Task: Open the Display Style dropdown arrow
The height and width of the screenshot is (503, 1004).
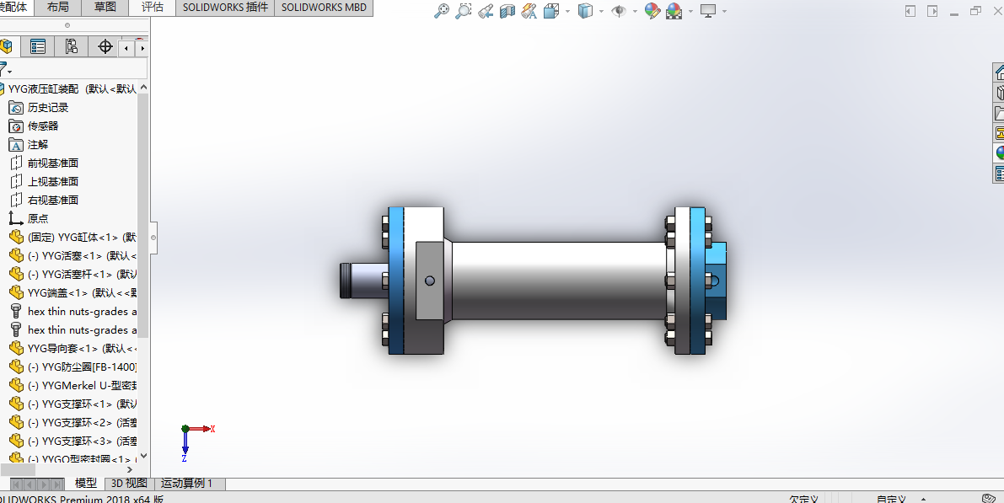Action: pos(600,11)
